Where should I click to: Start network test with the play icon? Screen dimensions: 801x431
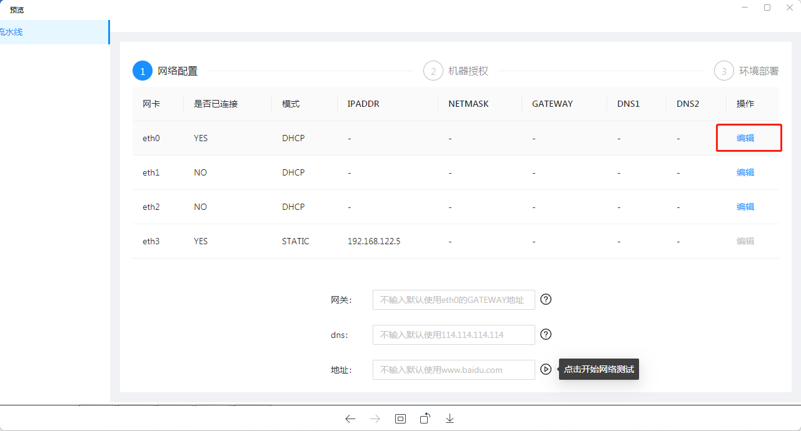(546, 369)
